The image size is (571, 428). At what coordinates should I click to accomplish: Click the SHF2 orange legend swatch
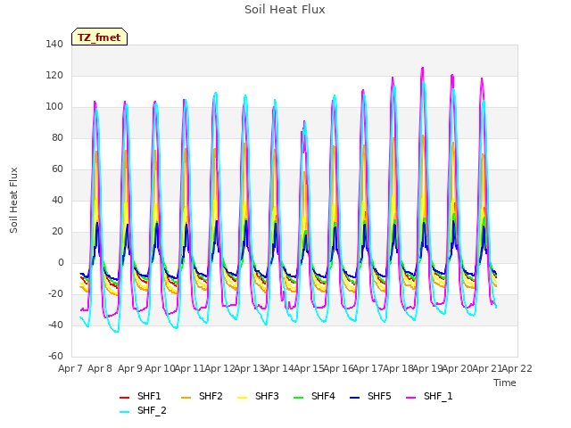(x=186, y=398)
